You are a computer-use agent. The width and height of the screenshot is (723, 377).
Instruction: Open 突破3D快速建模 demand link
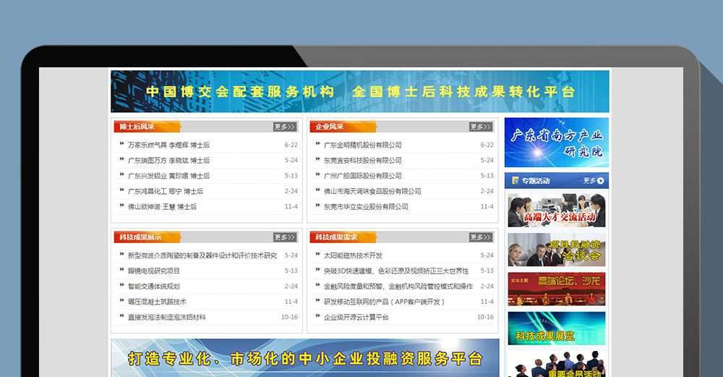tap(396, 271)
